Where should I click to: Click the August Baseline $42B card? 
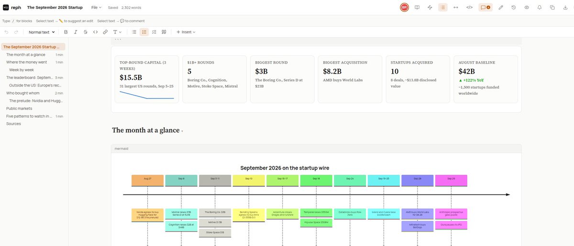click(x=486, y=79)
